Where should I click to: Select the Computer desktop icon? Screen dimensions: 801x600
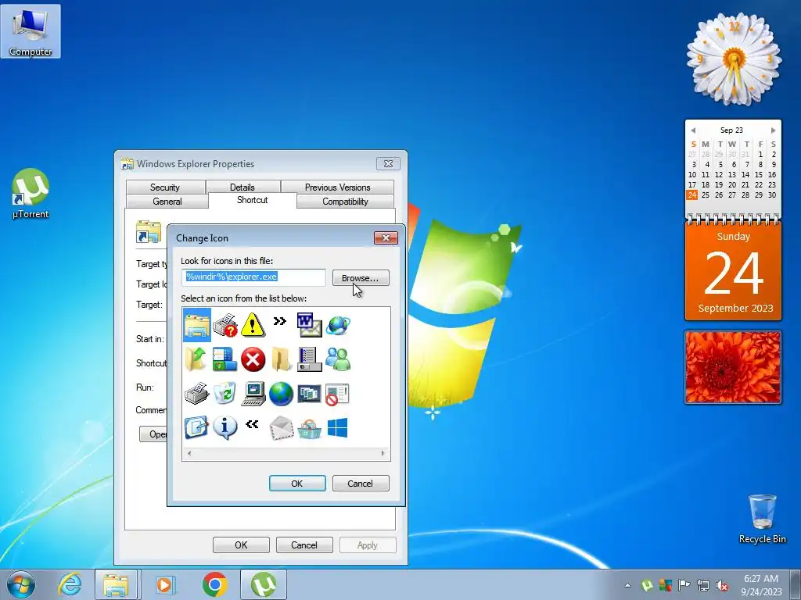pos(31,31)
